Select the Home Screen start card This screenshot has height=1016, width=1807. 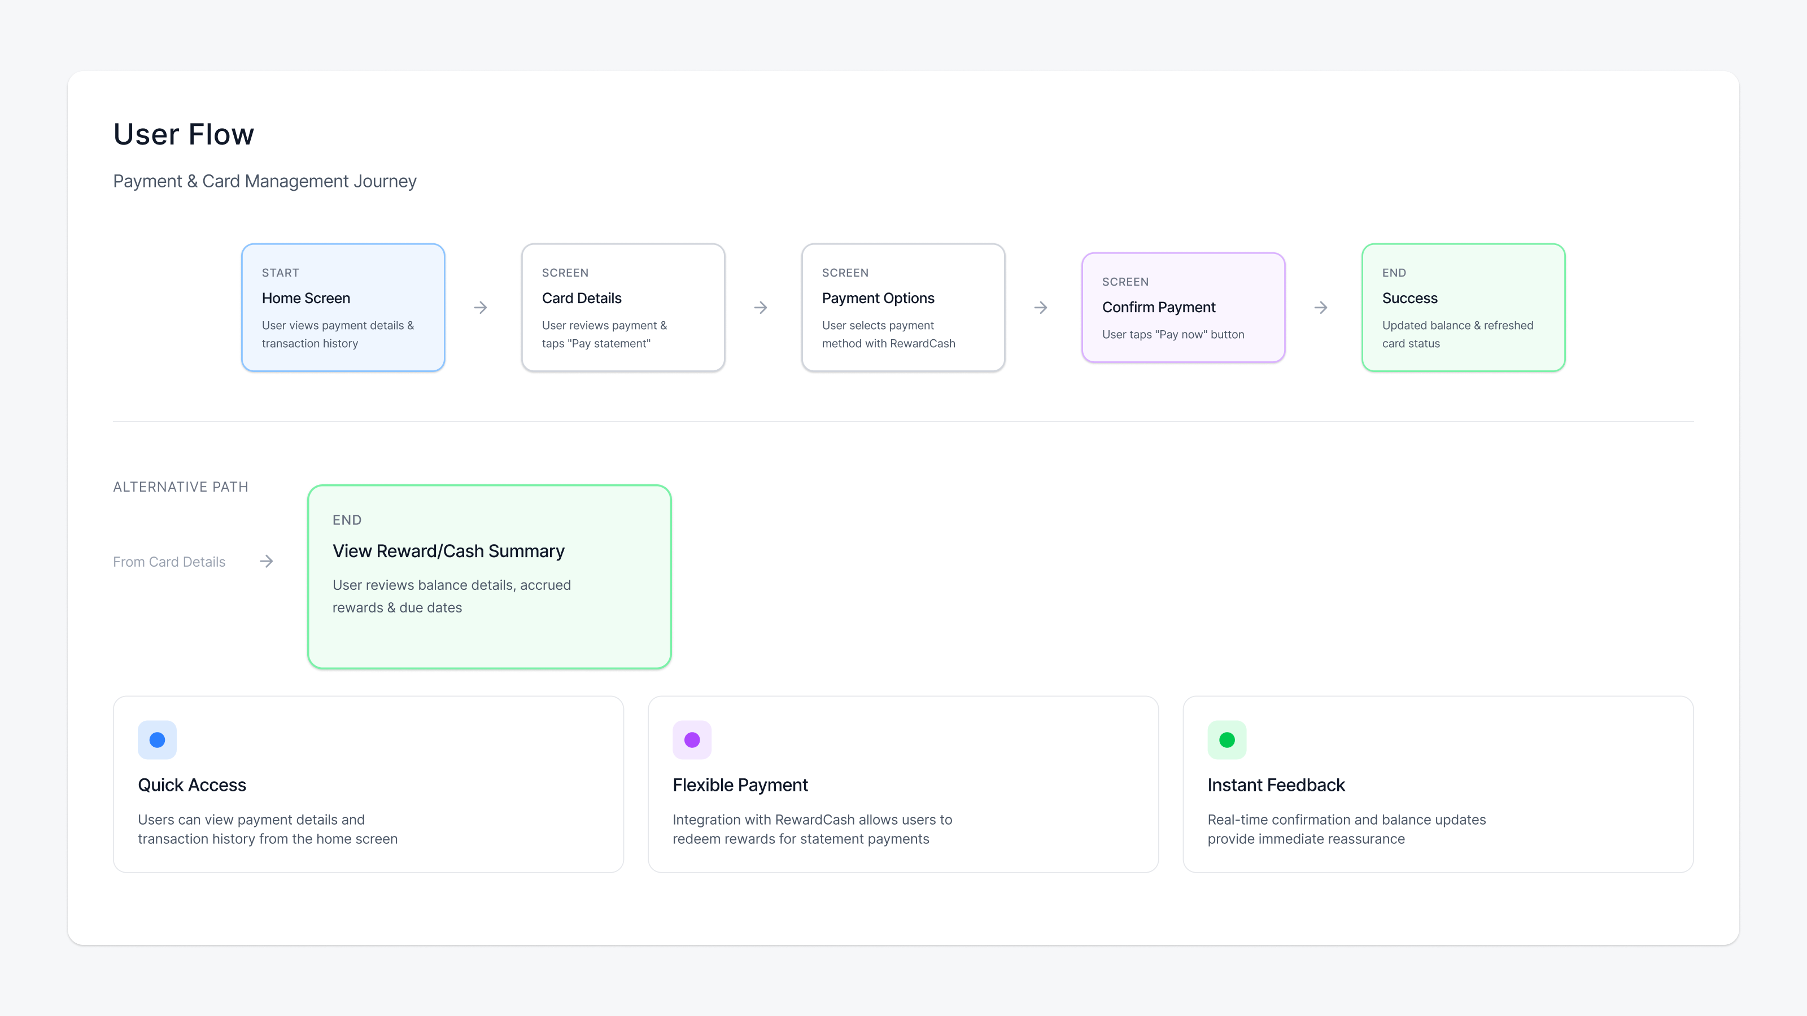(x=343, y=308)
